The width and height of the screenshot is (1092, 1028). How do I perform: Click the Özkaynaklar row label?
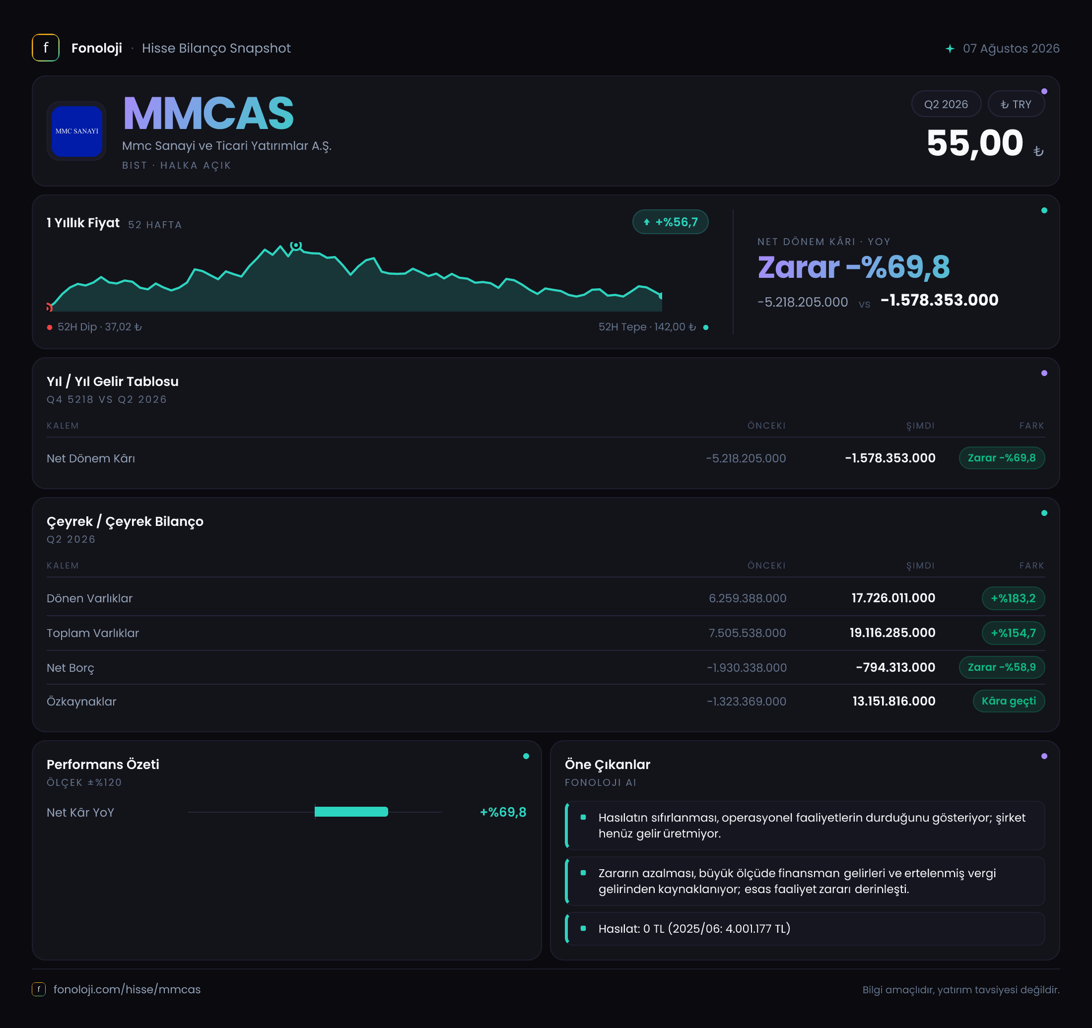pos(81,701)
